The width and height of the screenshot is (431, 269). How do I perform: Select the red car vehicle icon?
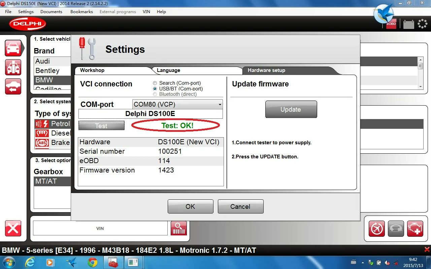click(x=13, y=48)
